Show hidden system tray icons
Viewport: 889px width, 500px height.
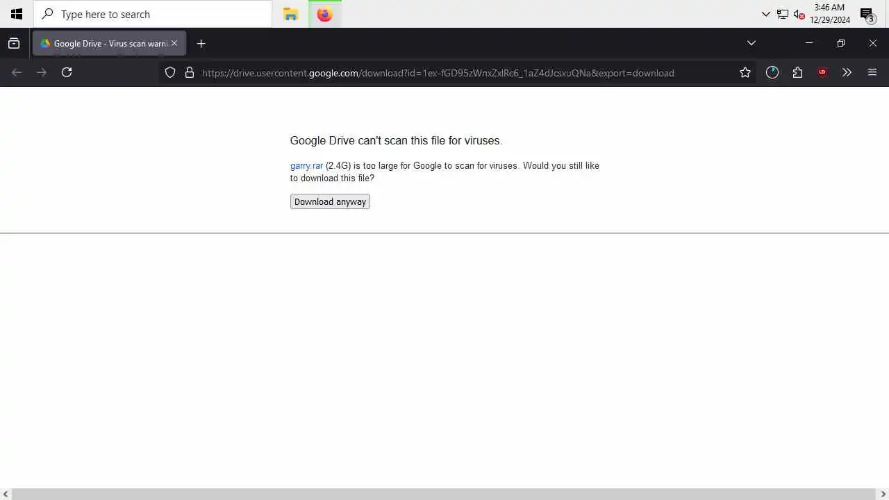point(765,14)
